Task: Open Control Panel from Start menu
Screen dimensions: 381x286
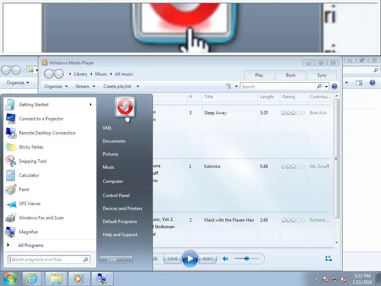Action: pos(116,196)
